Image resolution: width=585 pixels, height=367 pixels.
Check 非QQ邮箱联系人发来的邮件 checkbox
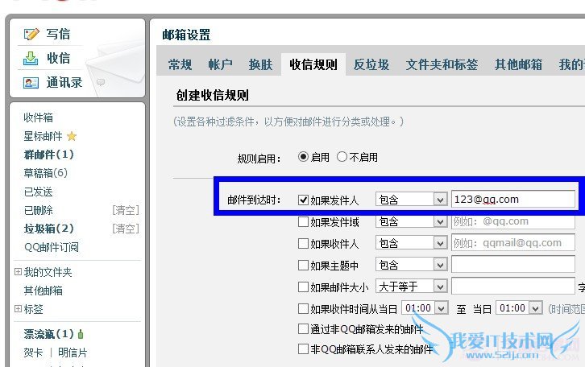coord(303,349)
